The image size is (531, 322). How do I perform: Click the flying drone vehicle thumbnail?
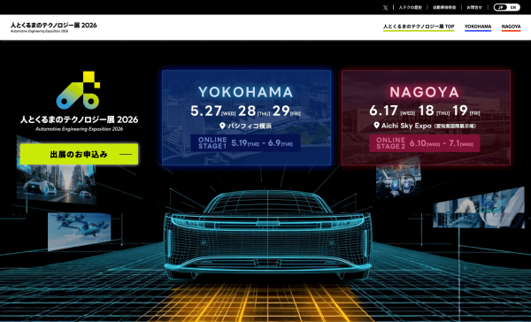(x=79, y=232)
